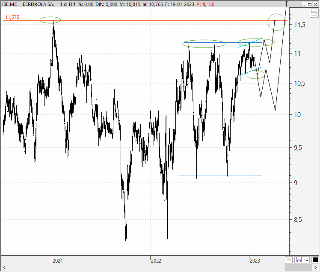Click the IBE.MC - IBERDROLA SA. title text

coord(28,4)
